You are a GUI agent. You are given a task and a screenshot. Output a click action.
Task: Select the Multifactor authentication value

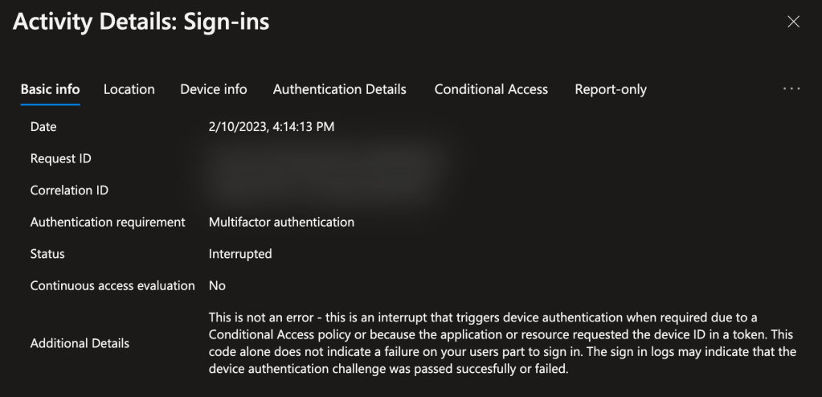(281, 222)
